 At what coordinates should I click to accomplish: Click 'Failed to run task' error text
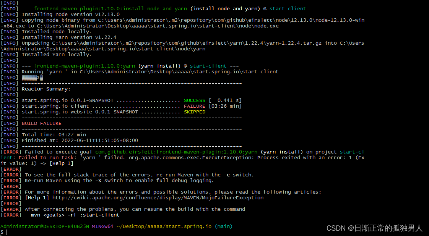point(46,158)
